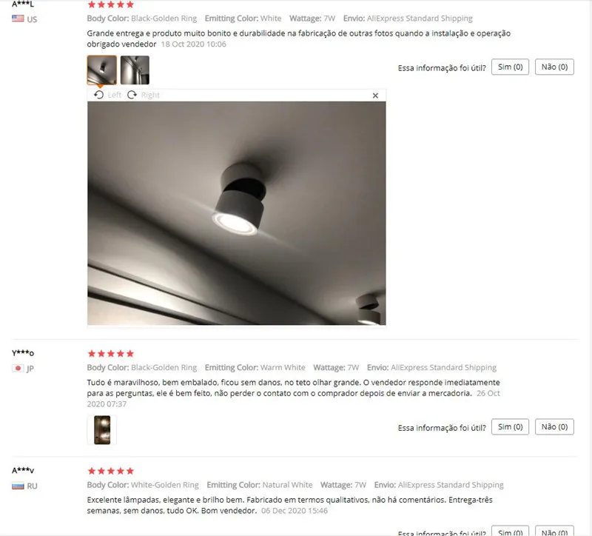Click the enlarged ceiling lamp photo

click(236, 213)
